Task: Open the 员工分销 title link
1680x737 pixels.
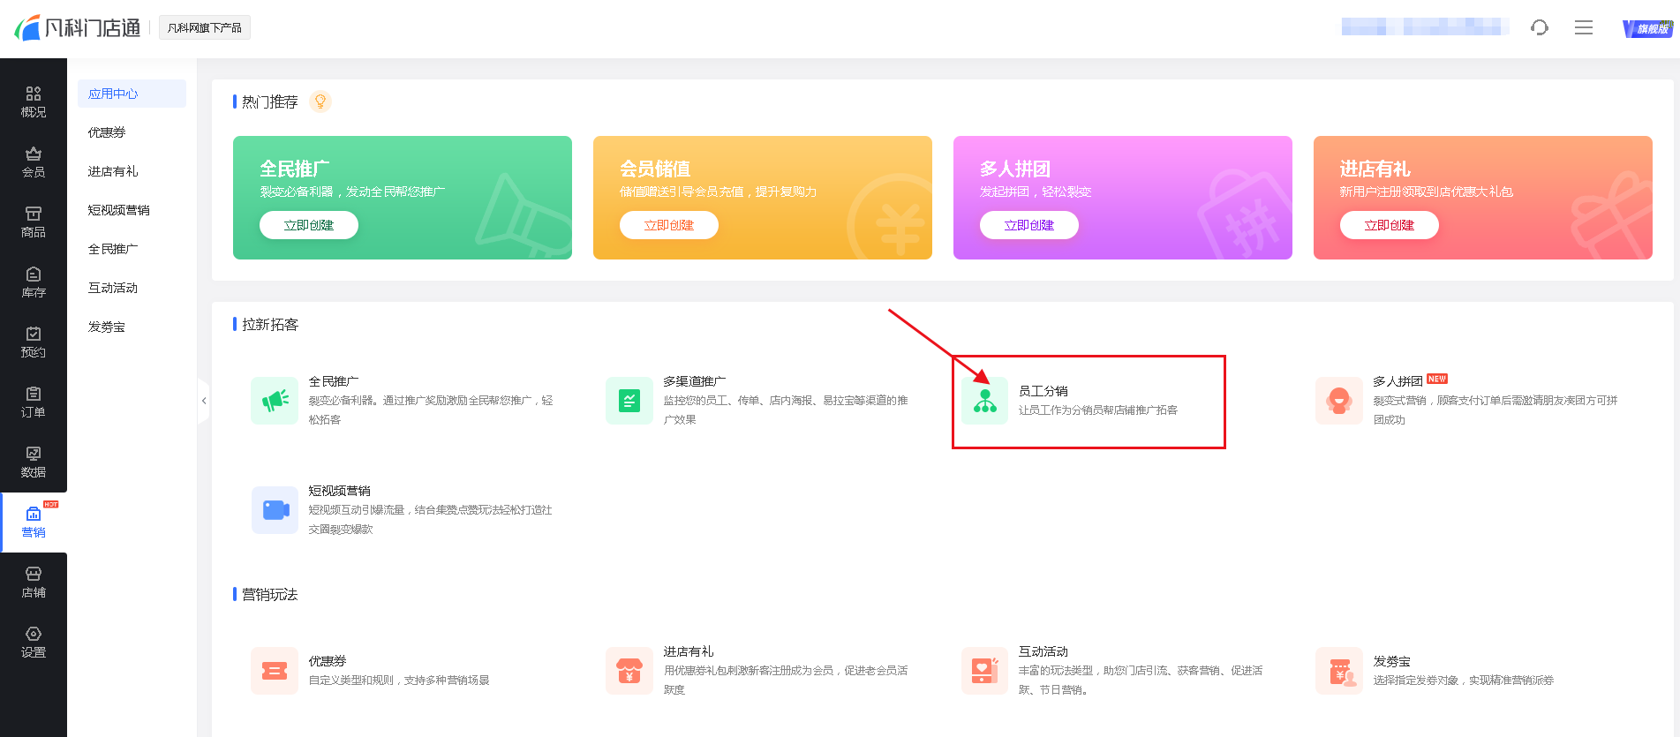Action: point(1043,391)
